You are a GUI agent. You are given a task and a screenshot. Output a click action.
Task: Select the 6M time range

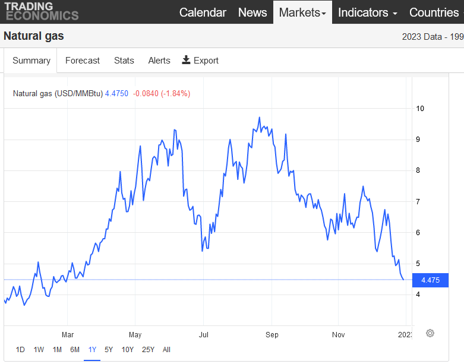pos(75,350)
